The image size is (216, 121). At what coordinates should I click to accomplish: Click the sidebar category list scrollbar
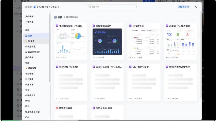[x=50, y=48]
